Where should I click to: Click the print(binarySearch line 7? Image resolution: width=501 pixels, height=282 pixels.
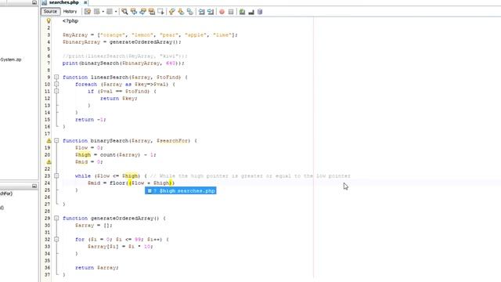click(x=124, y=63)
